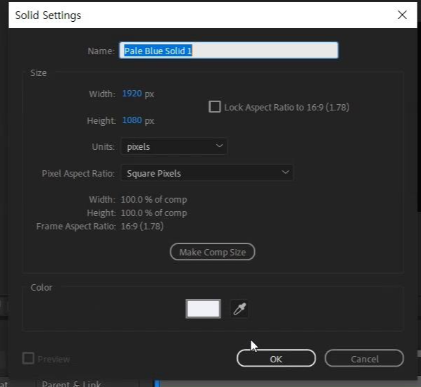
Task: Click the Make Comp Size button
Action: [213, 252]
